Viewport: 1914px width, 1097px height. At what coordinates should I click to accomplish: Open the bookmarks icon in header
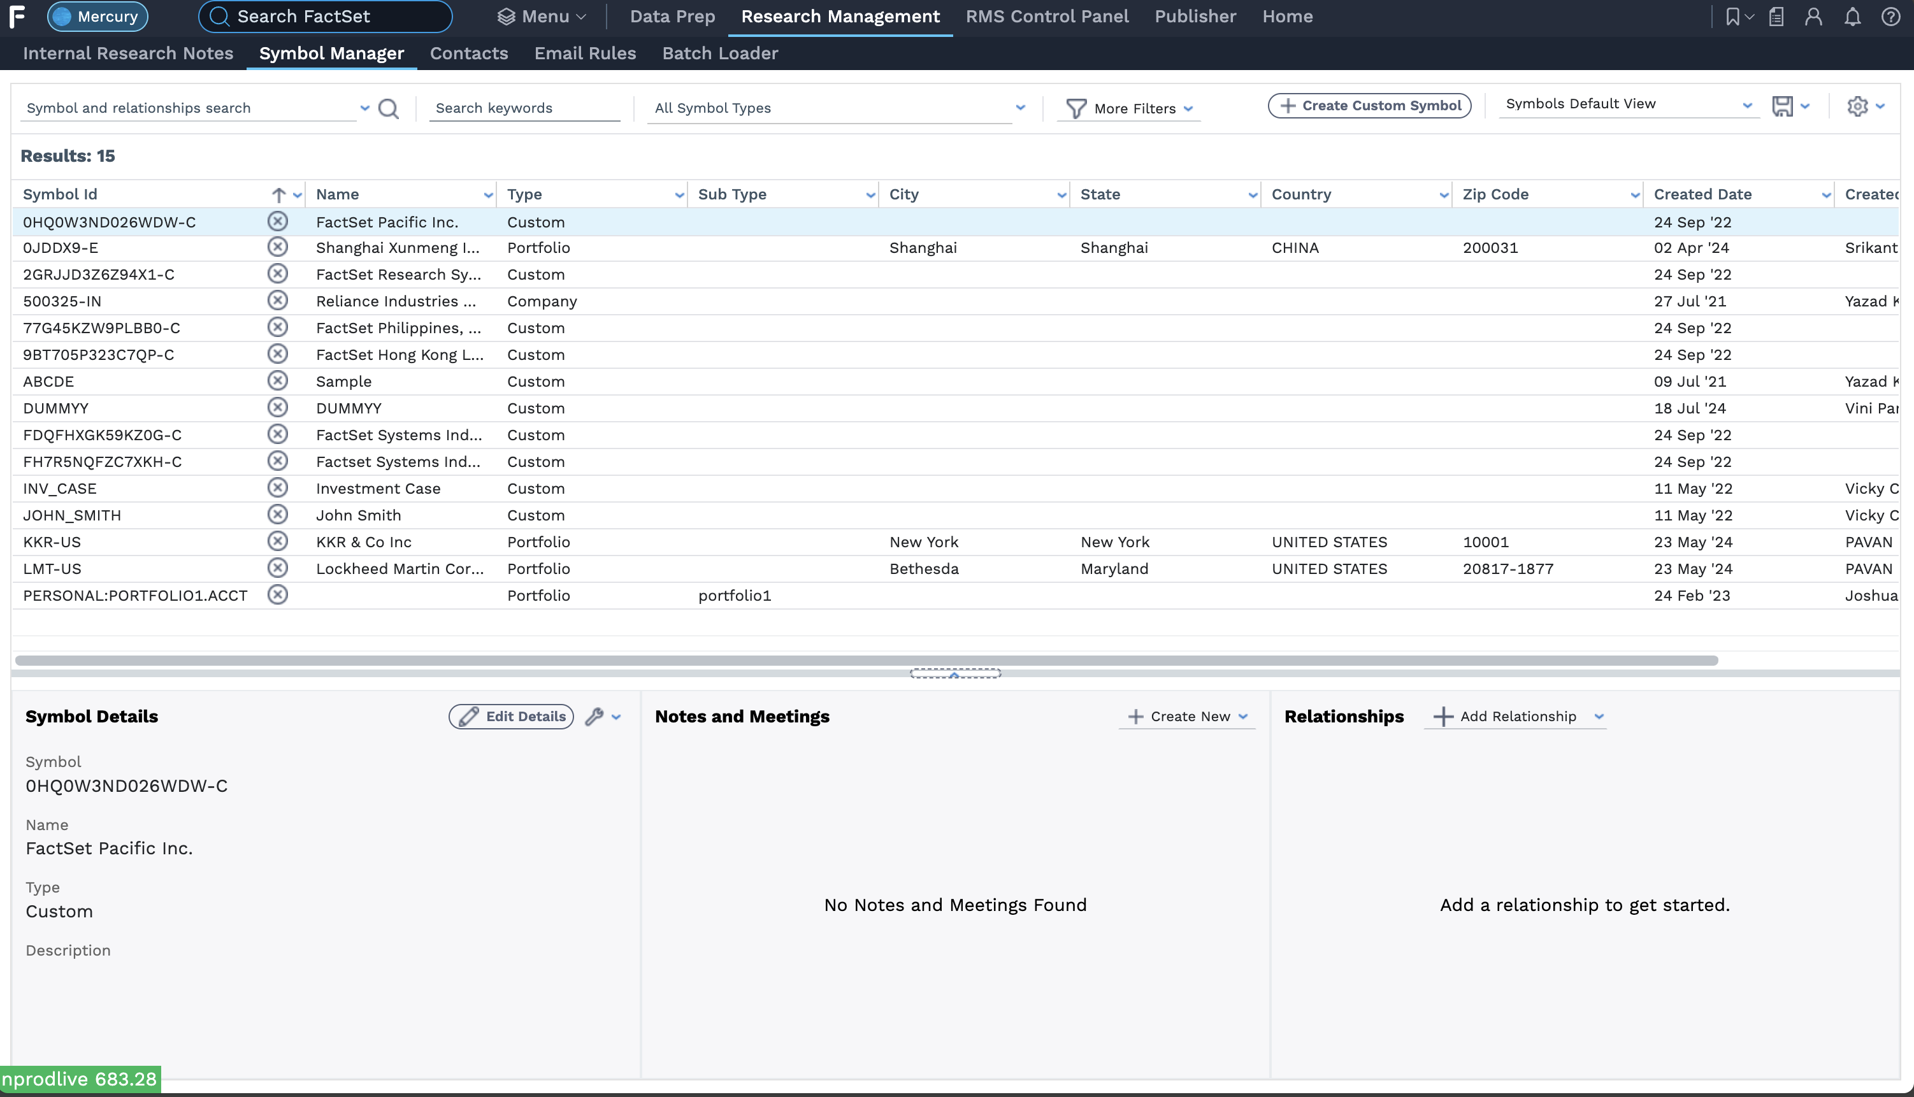pos(1732,17)
